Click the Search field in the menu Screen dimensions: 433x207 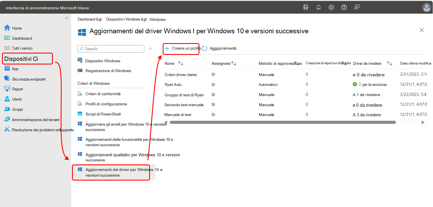coord(111,49)
